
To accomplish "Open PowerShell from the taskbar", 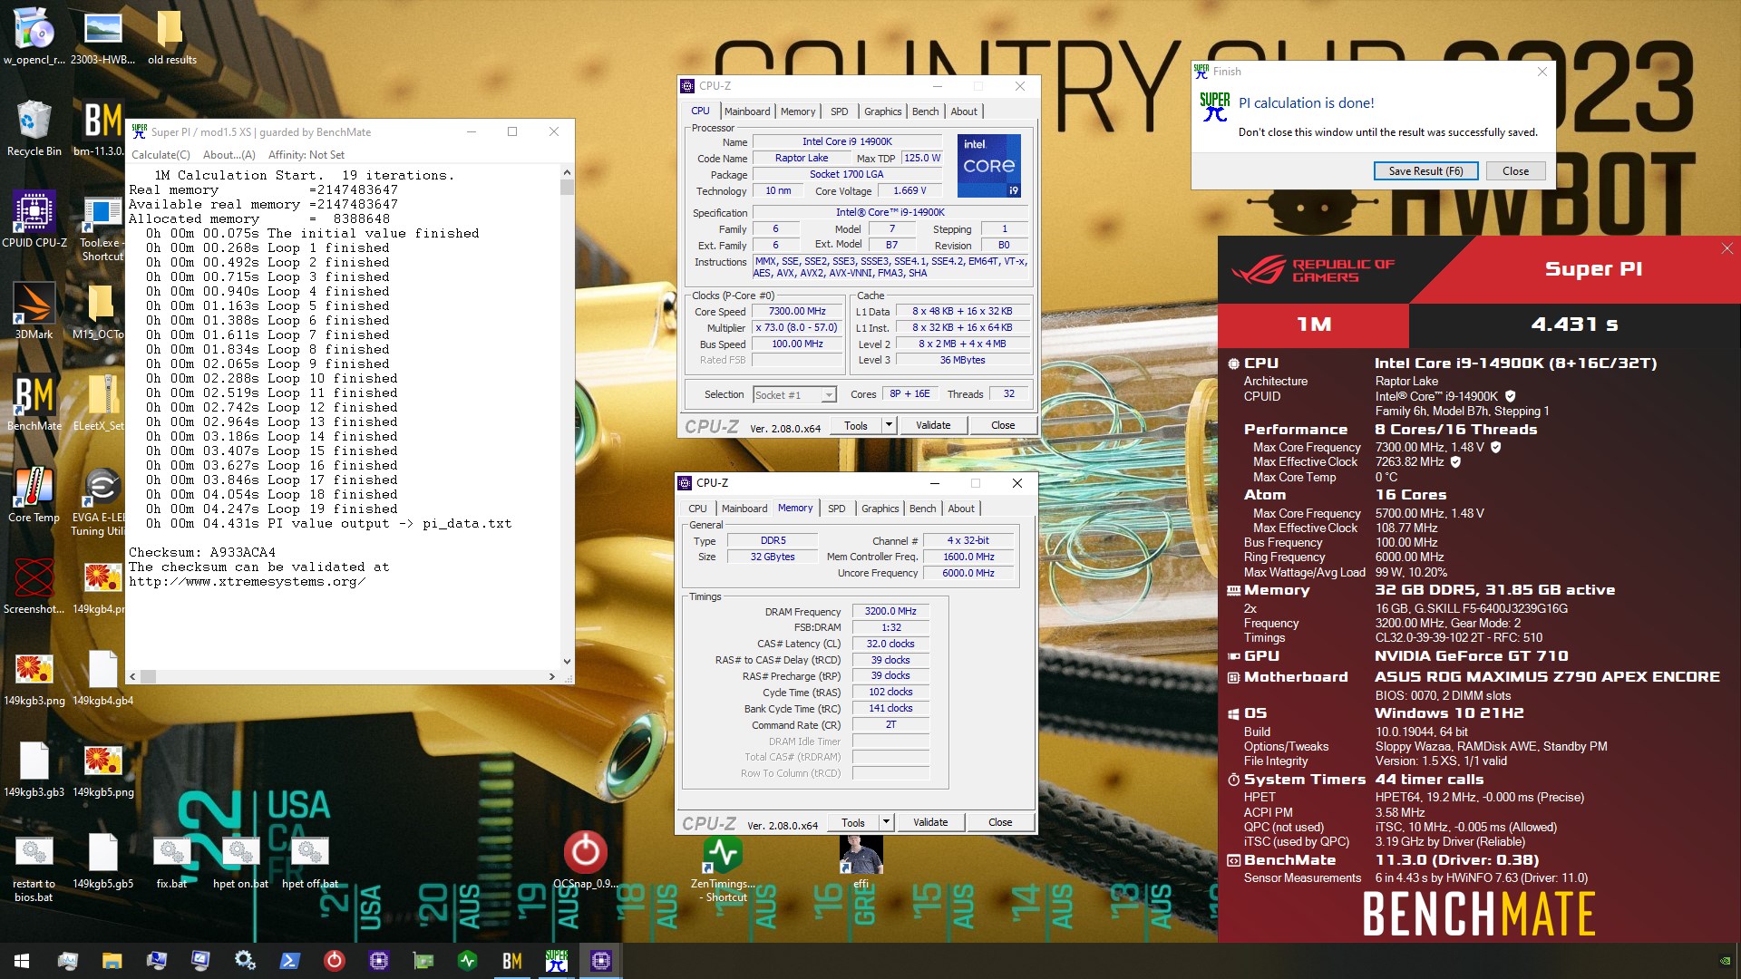I will (289, 961).
